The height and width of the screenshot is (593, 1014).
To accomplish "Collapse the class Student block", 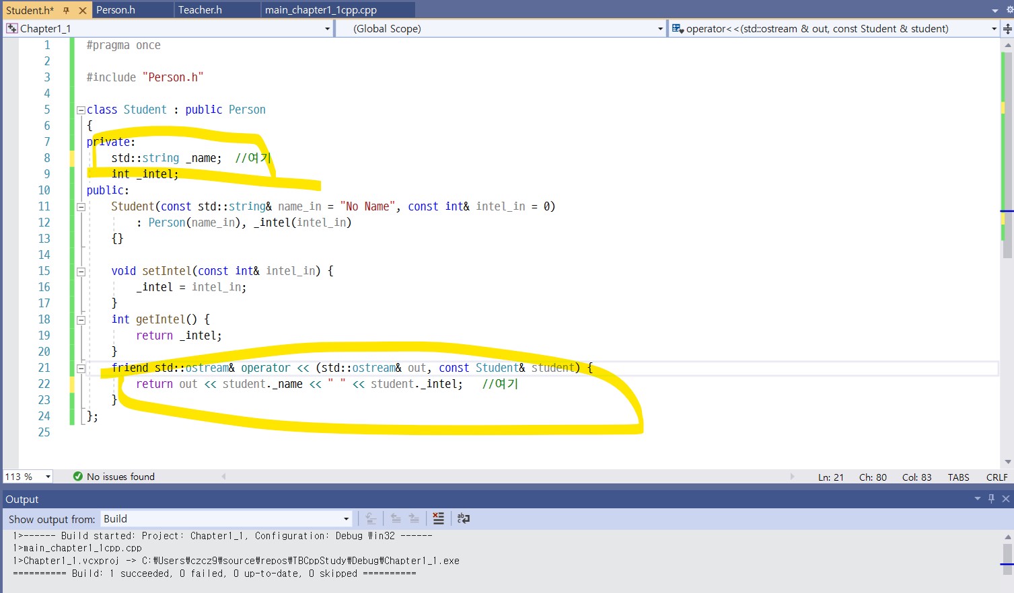I will point(81,110).
